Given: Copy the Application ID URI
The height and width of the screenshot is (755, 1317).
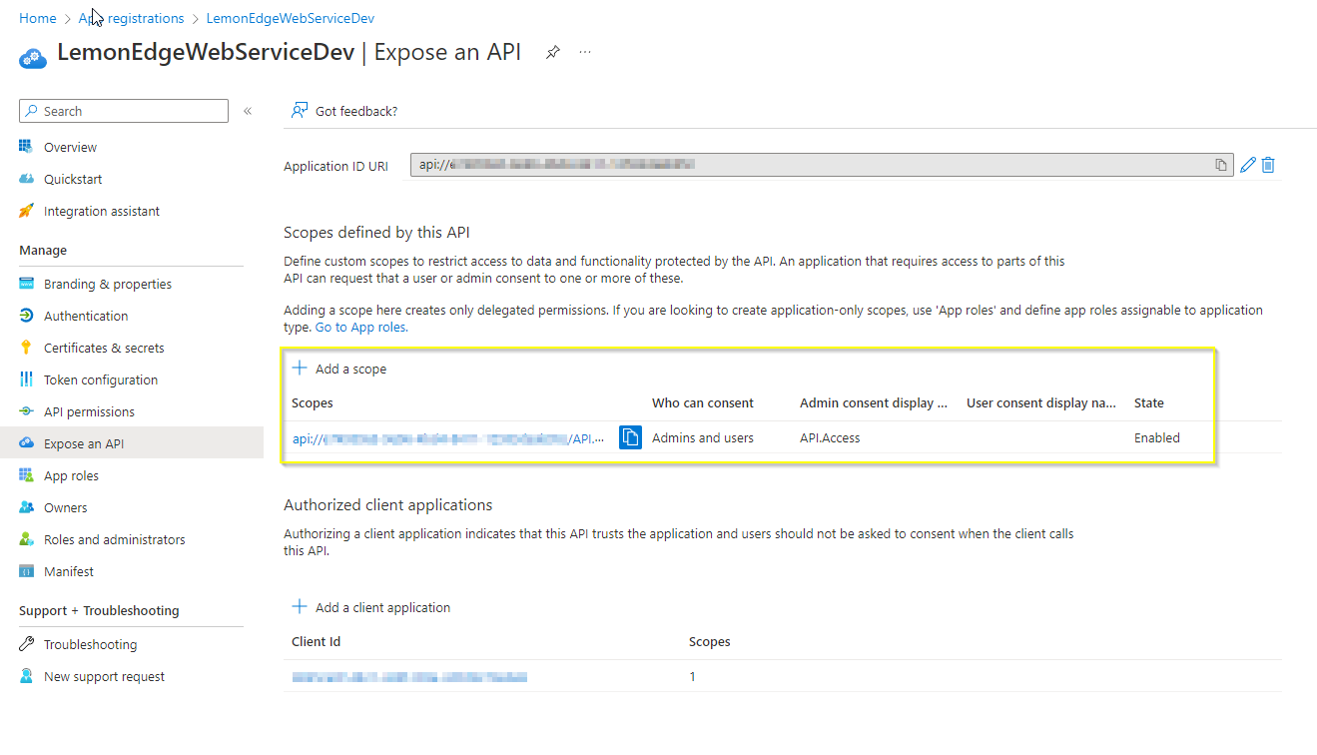Looking at the screenshot, I should point(1220,165).
